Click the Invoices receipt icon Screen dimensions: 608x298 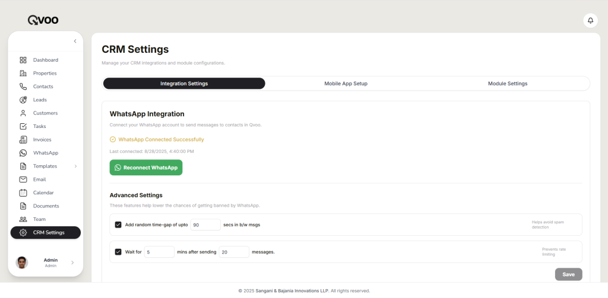pyautogui.click(x=23, y=140)
